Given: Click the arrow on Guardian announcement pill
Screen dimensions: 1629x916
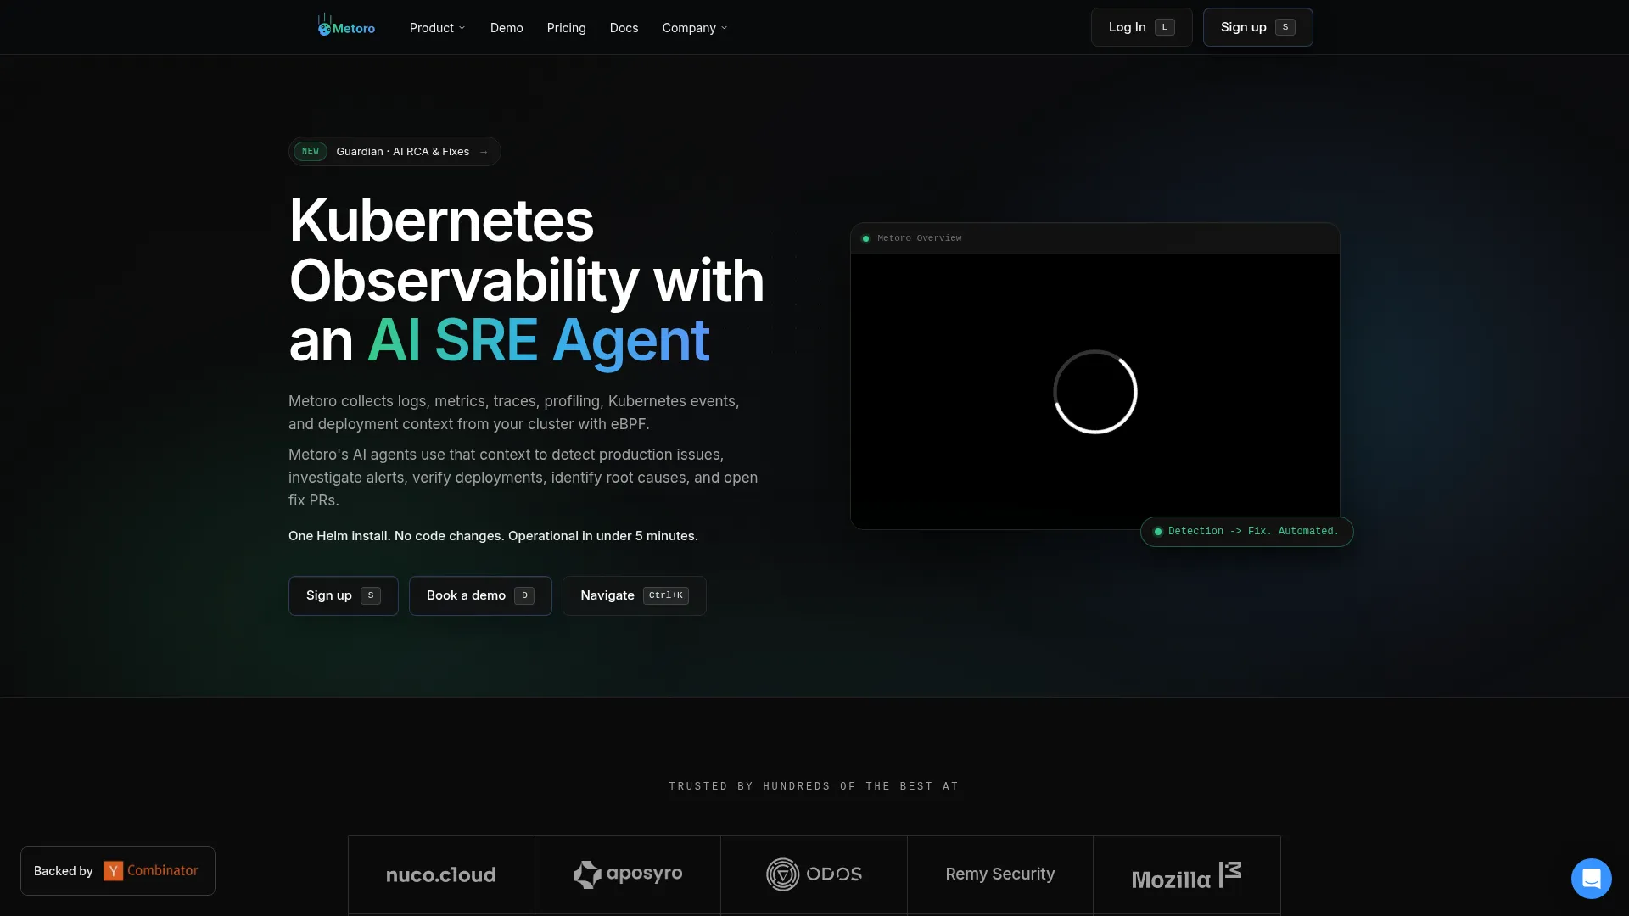Looking at the screenshot, I should tap(484, 152).
